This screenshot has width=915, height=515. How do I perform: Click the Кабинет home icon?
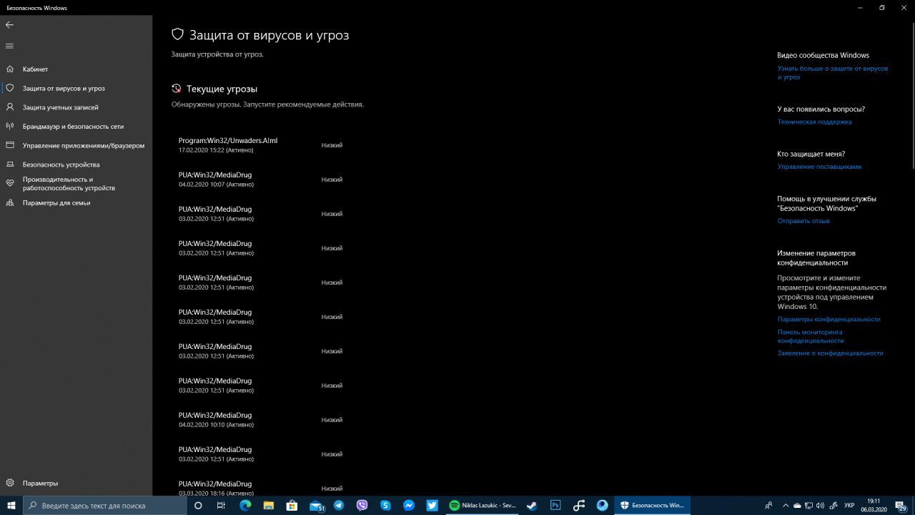[x=10, y=69]
